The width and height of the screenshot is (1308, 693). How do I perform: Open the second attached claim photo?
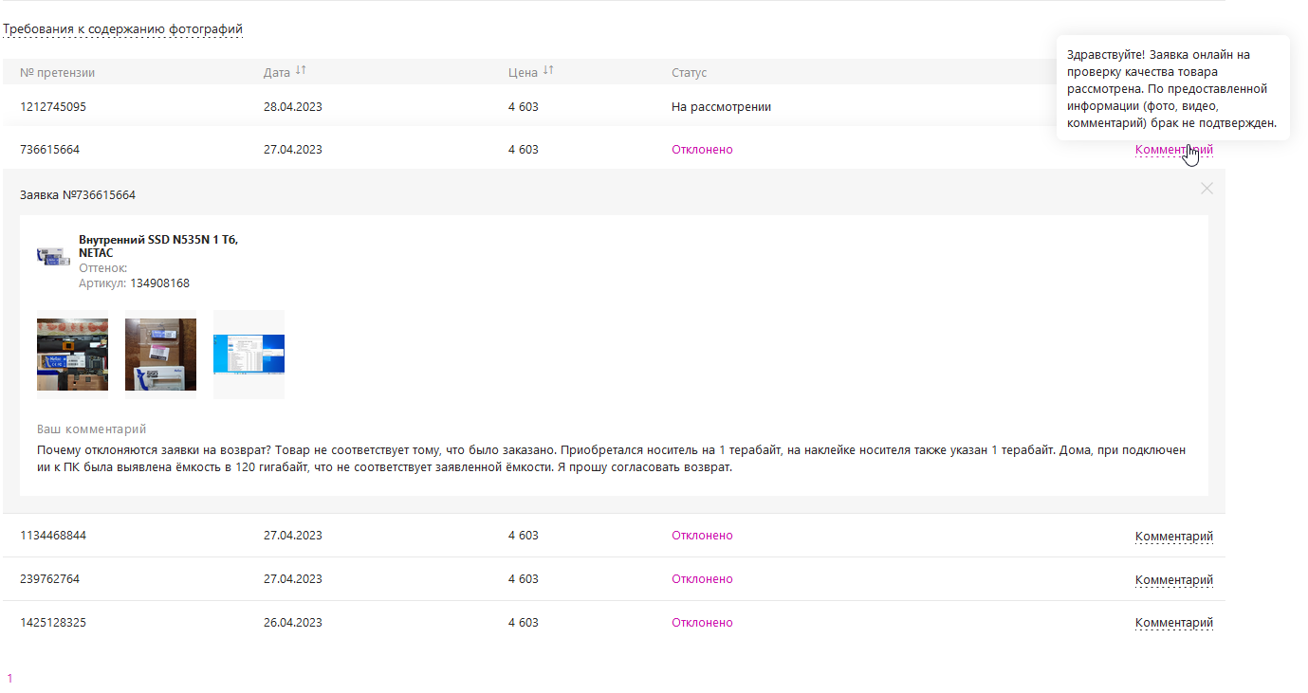(x=160, y=355)
